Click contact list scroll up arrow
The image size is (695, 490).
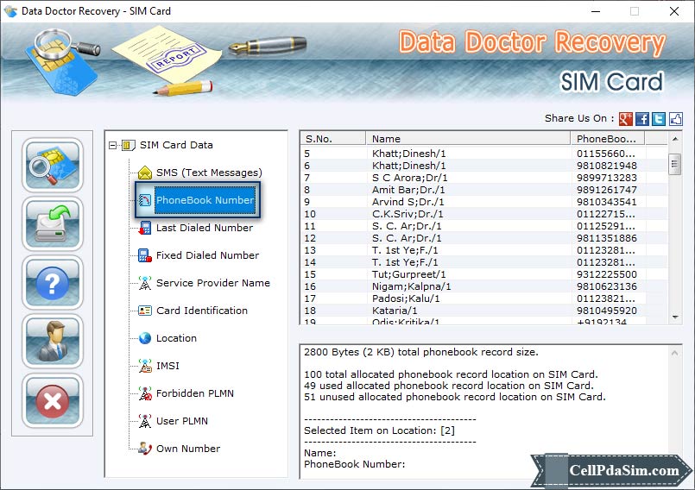coord(675,139)
